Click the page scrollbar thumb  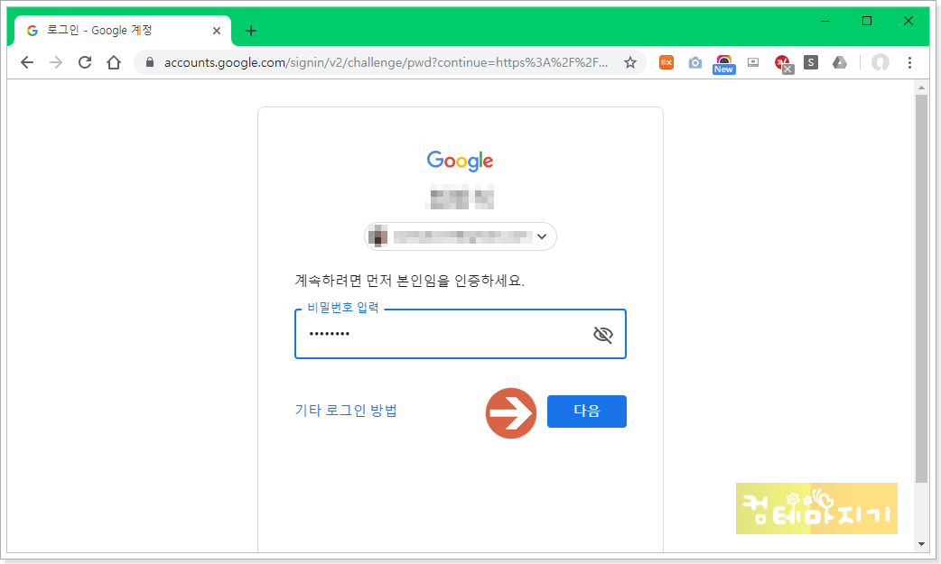coord(922,288)
